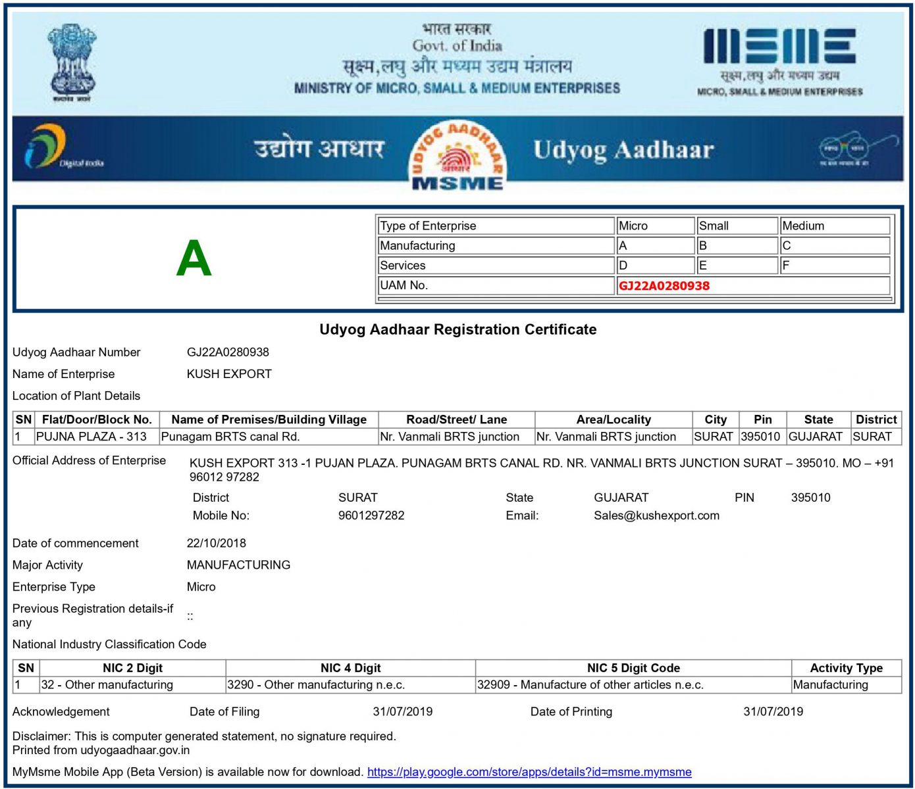Click the Indian national emblem logo
This screenshot has height=789, width=915.
[x=72, y=62]
